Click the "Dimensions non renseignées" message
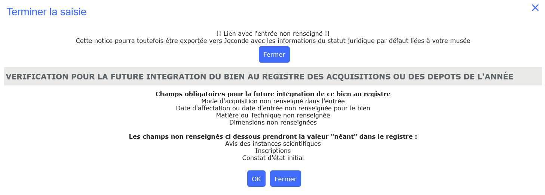The image size is (545, 195). (x=273, y=122)
